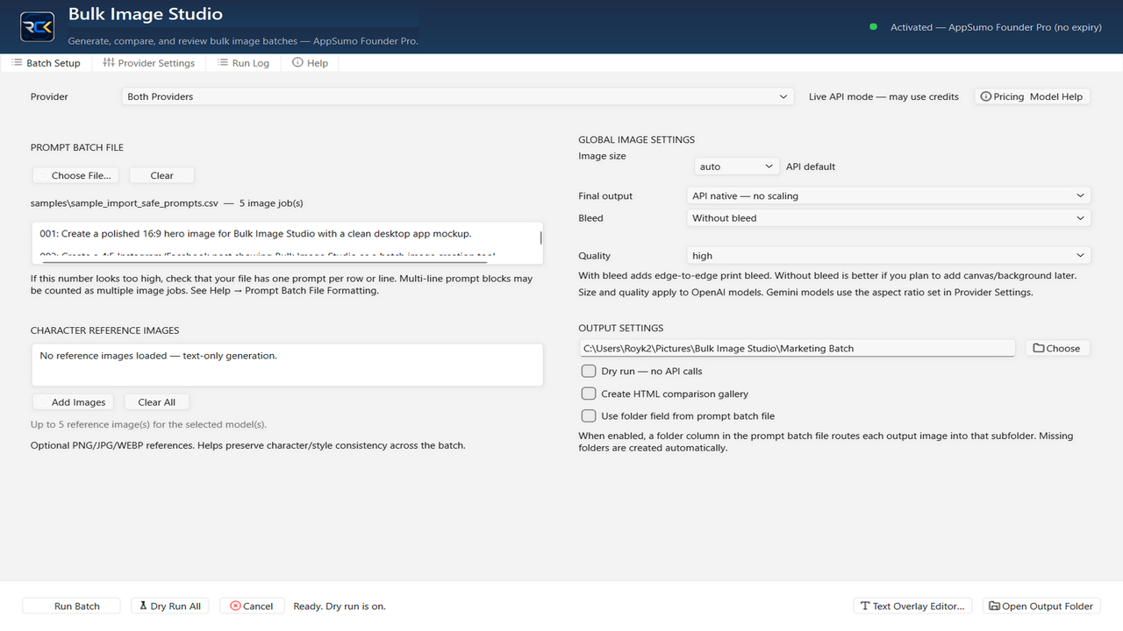Switch to the Batch Setup tab
1123x631 pixels.
click(46, 63)
